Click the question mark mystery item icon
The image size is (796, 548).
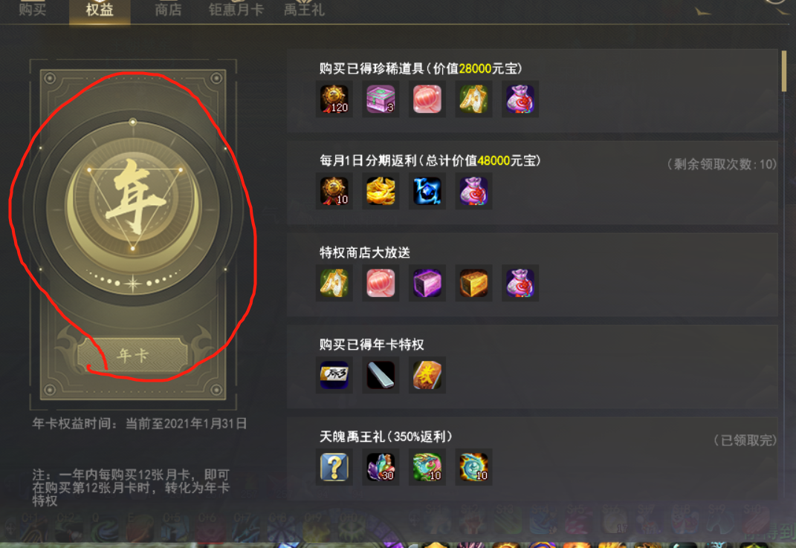[x=334, y=467]
